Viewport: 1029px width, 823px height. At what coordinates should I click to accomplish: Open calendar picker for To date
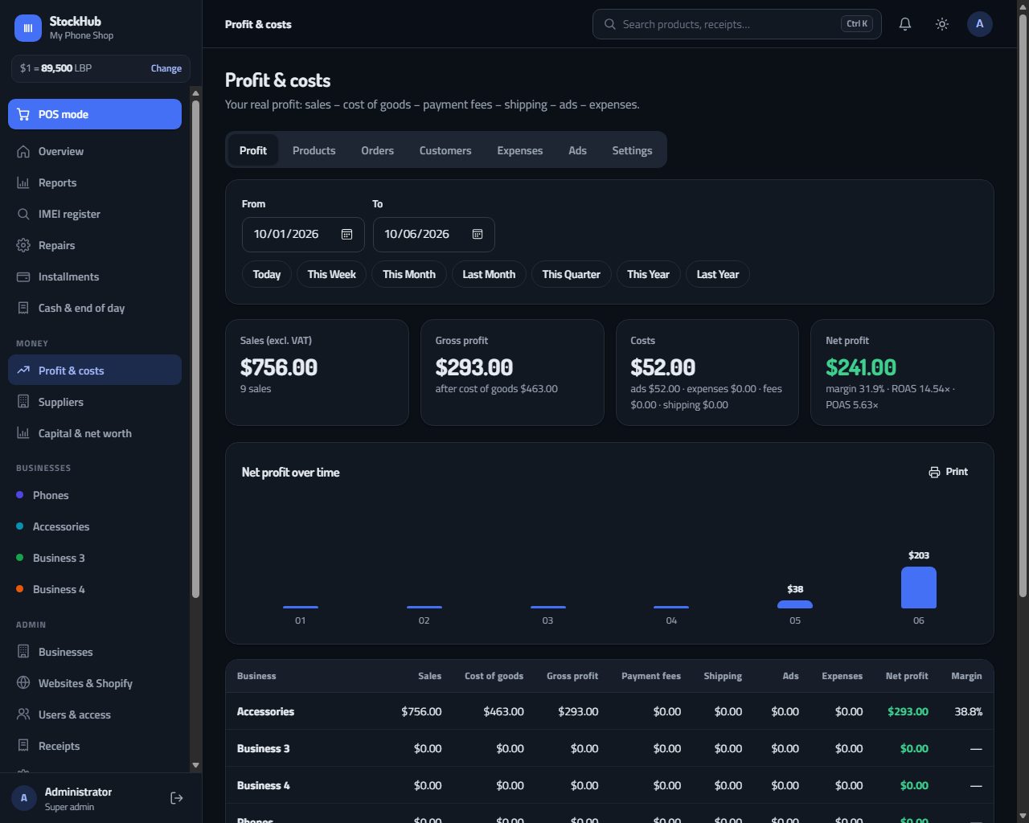coord(477,234)
